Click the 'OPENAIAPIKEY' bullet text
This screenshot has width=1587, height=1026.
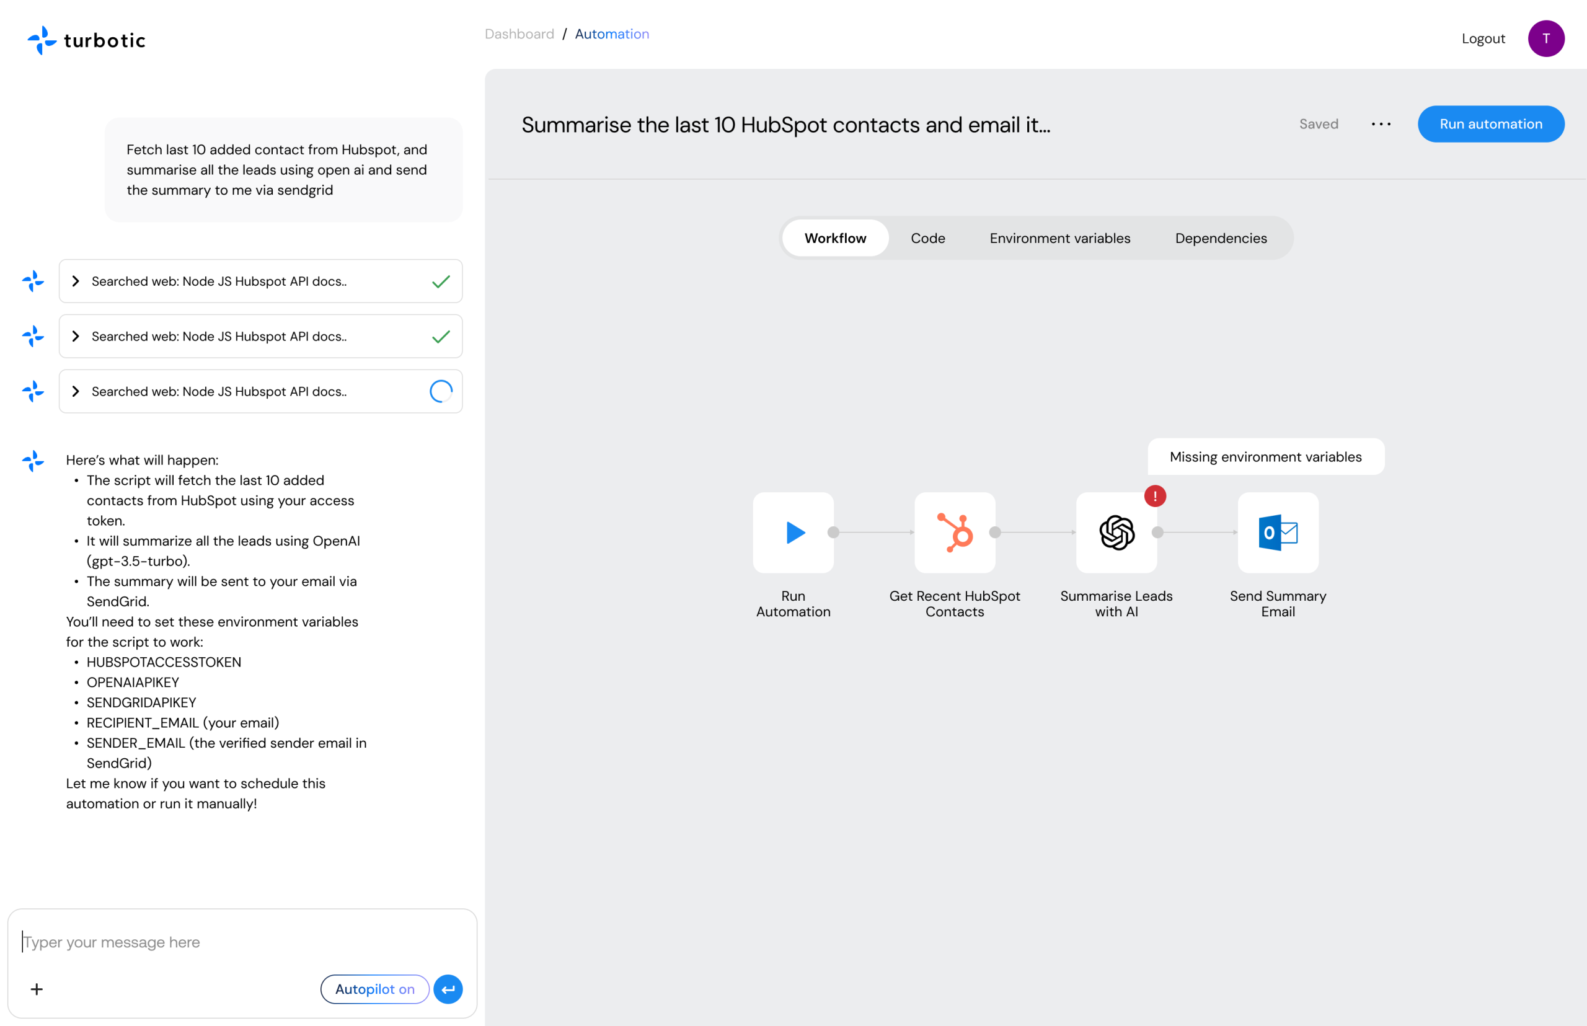[133, 682]
